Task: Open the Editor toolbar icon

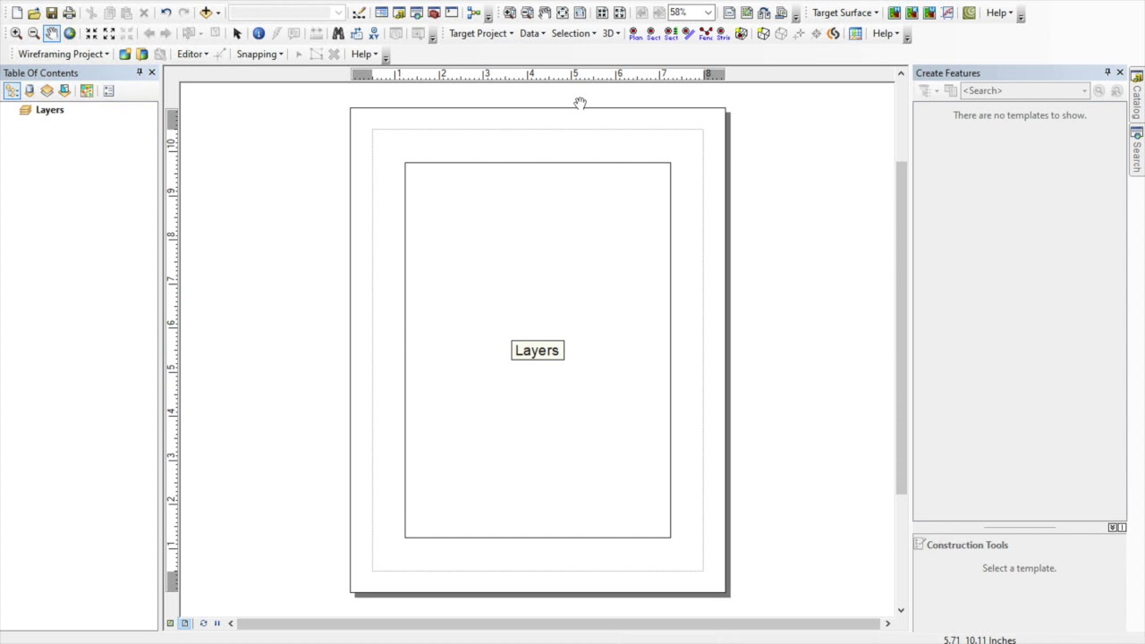Action: click(359, 13)
